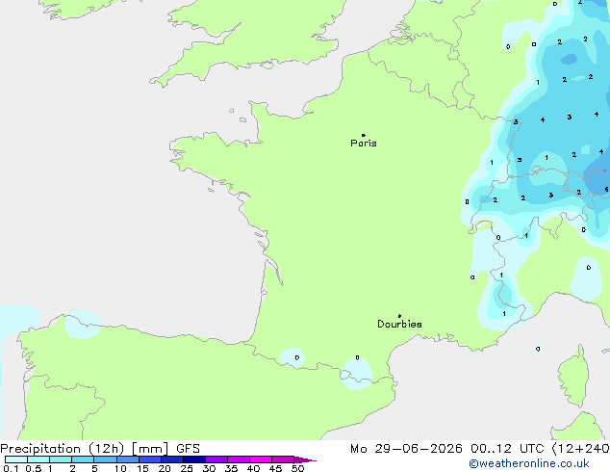The width and height of the screenshot is (610, 472).
Task: Click the '[mm]' unit text in title
Action: click(150, 449)
